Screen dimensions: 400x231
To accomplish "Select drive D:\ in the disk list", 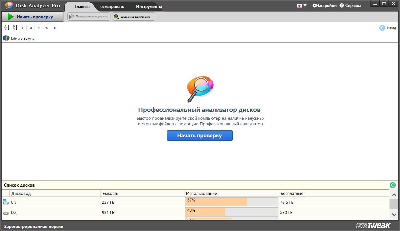I will click(13, 212).
